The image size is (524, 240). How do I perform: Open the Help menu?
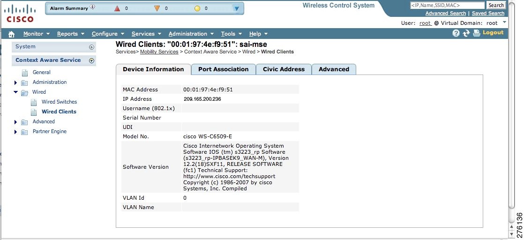click(x=258, y=34)
